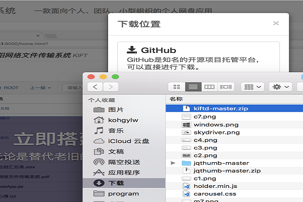The height and width of the screenshot is (202, 303).
Task: Sort by 名称 column header
Action: tap(176, 99)
